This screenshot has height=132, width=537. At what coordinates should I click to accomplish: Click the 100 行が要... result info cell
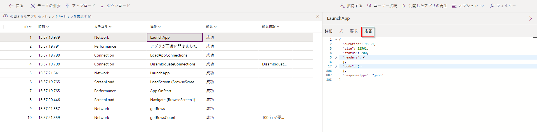coord(273,118)
